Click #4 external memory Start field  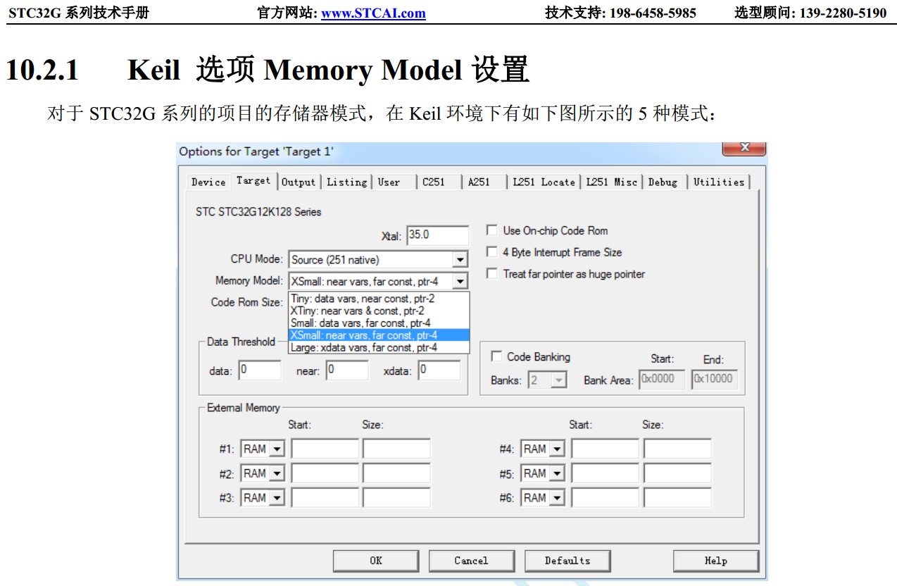(x=605, y=449)
